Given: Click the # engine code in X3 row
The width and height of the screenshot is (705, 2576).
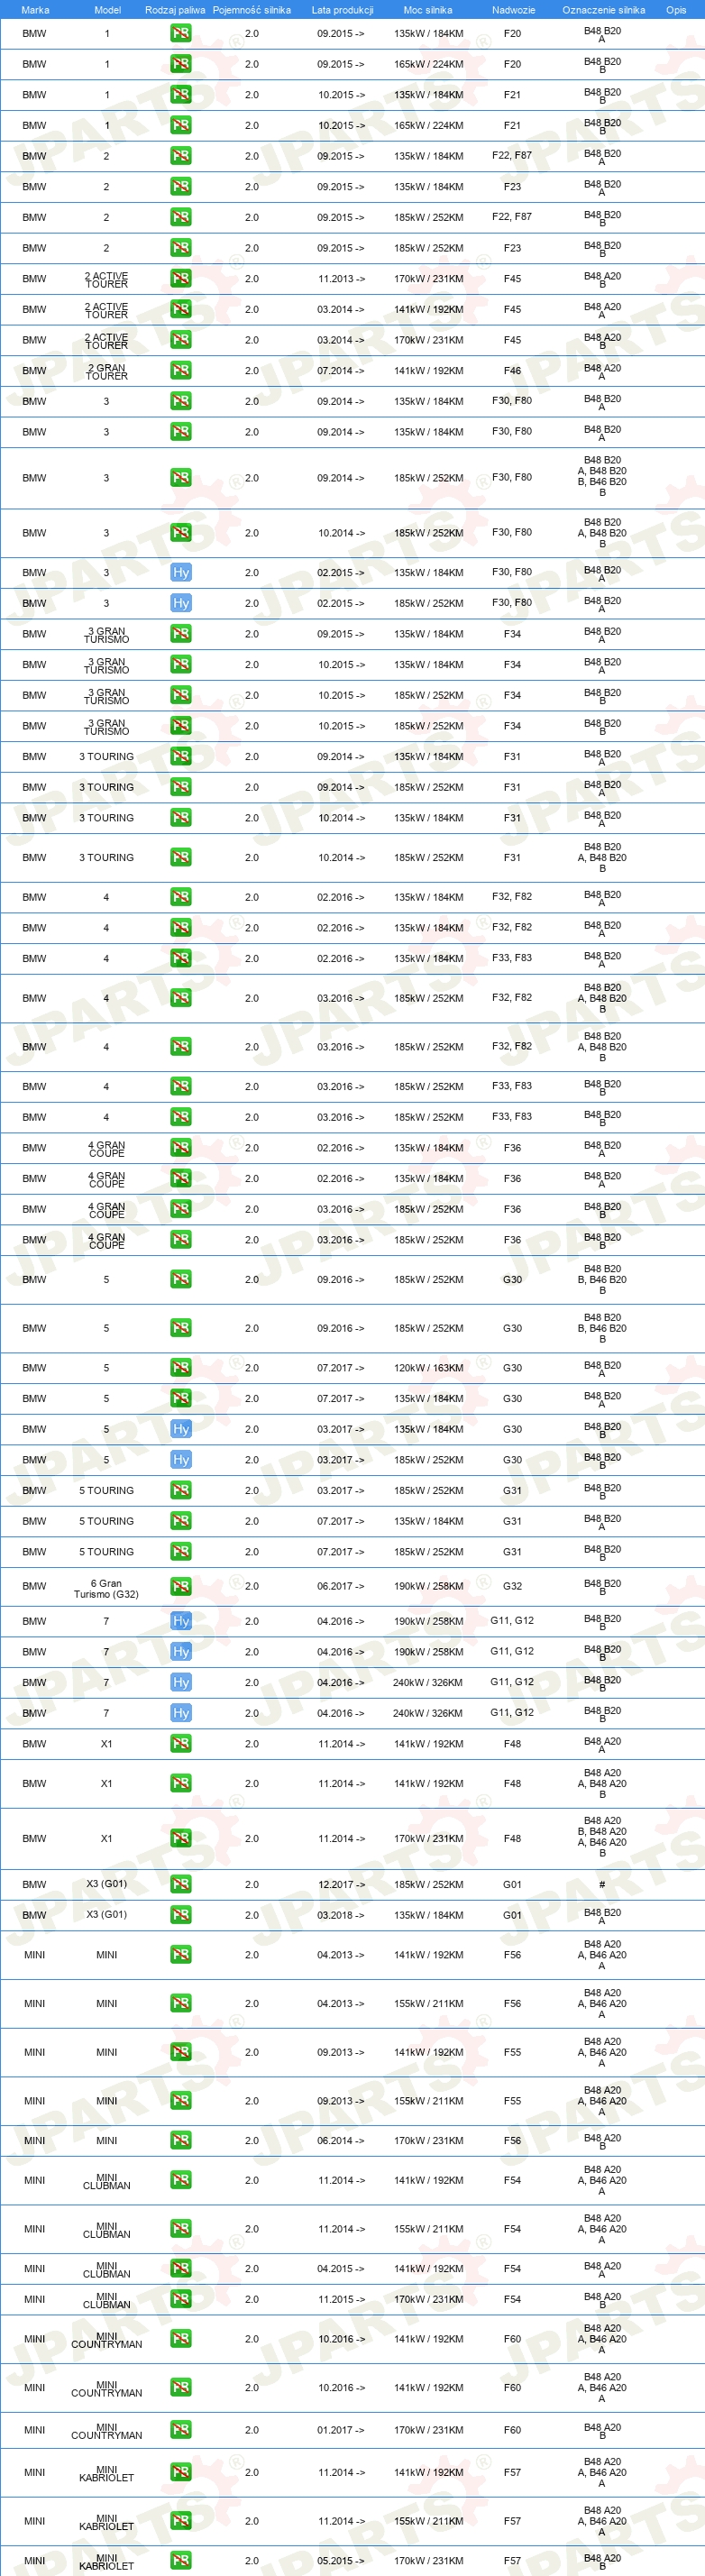Looking at the screenshot, I should click(x=602, y=1884).
